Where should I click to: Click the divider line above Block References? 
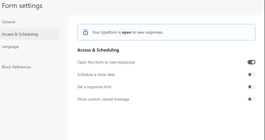[29, 57]
